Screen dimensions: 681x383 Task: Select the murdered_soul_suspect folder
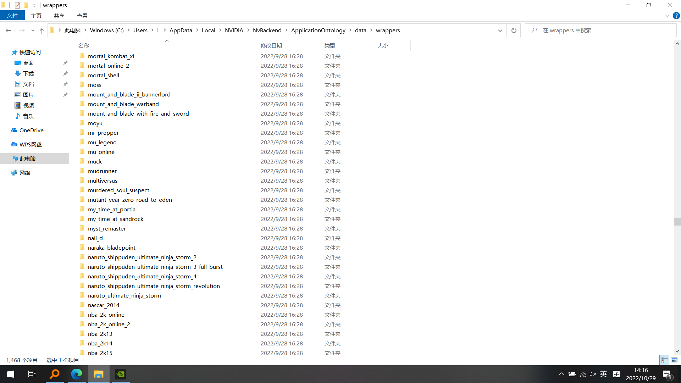pyautogui.click(x=118, y=190)
